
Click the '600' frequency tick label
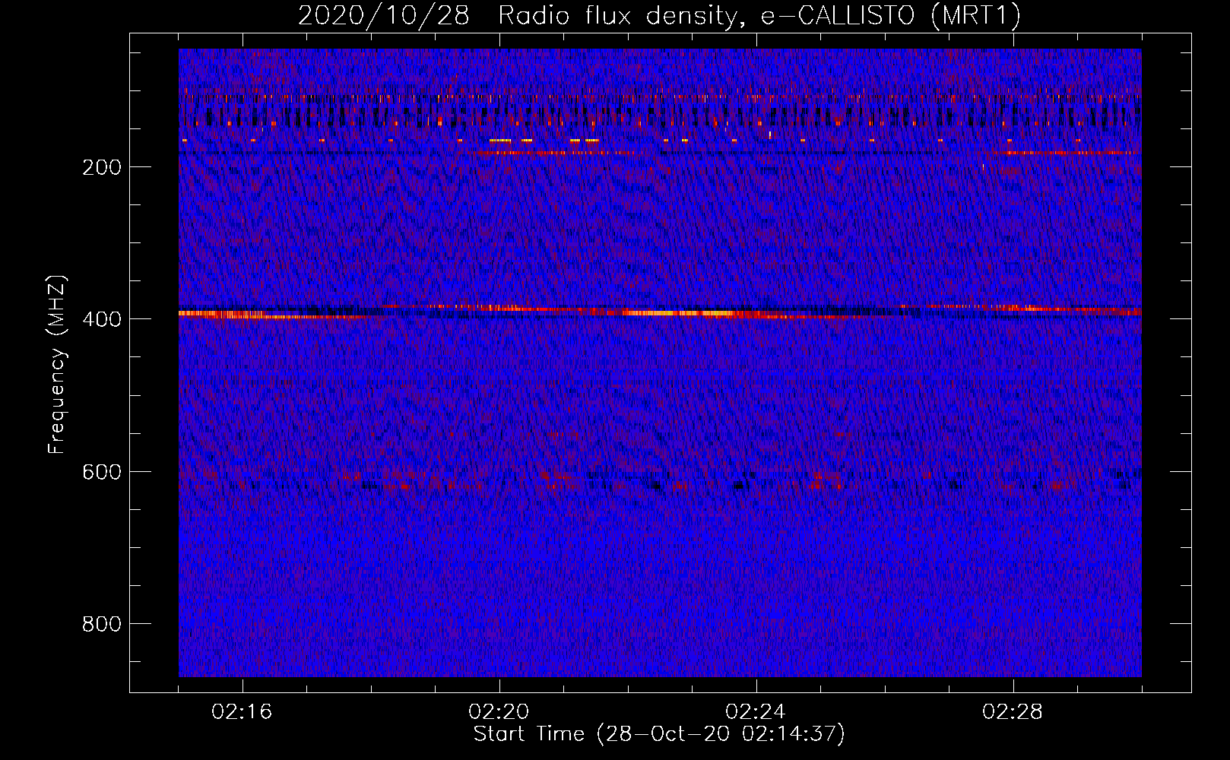pos(102,472)
